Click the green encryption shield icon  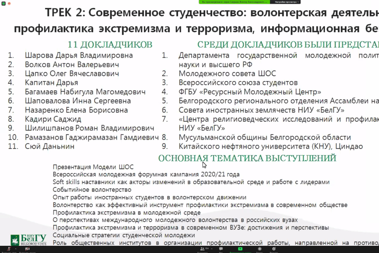coord(3,3)
